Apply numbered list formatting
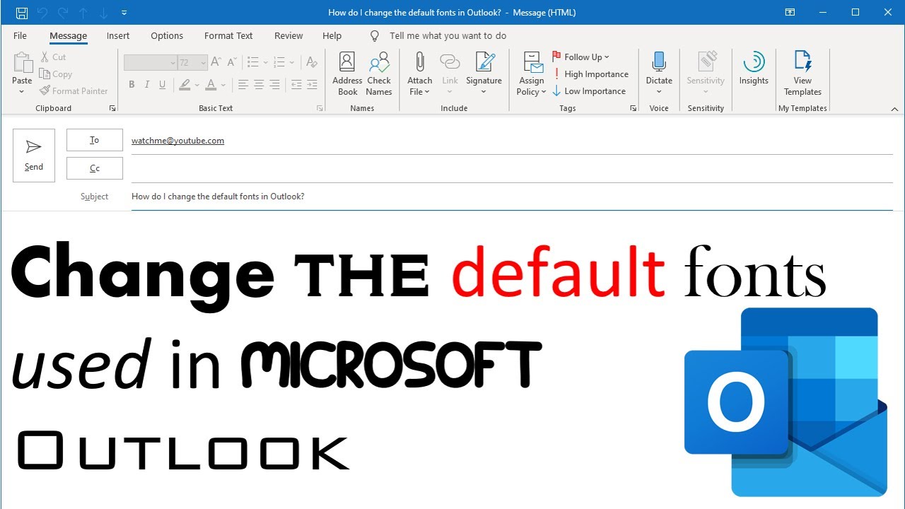Image resolution: width=905 pixels, height=509 pixels. [x=279, y=63]
